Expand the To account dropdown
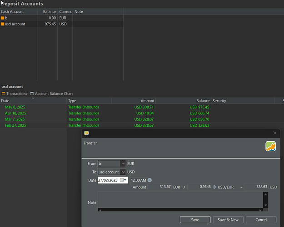This screenshot has height=227, width=284. 123,172
